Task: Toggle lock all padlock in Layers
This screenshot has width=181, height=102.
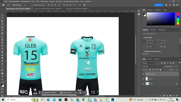Action: point(161,70)
